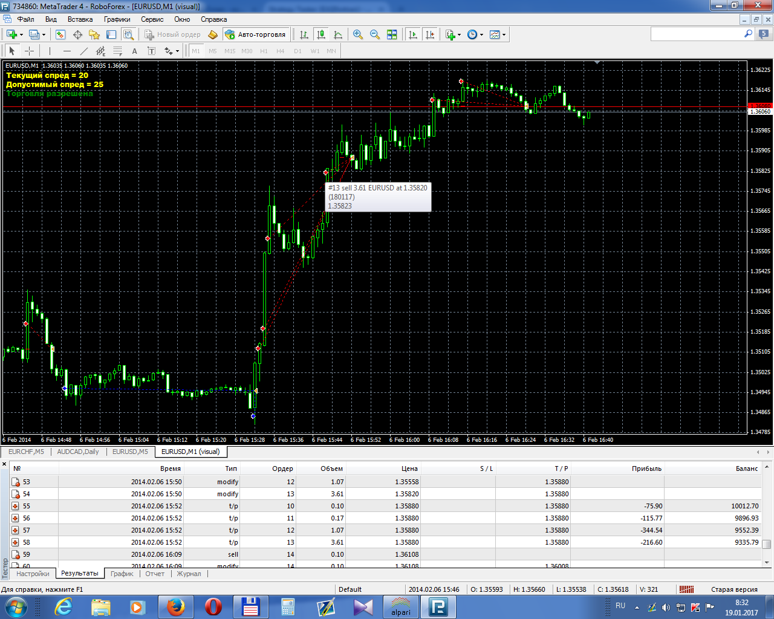The height and width of the screenshot is (619, 774).
Task: Toggle chart shift icon
Action: click(430, 34)
